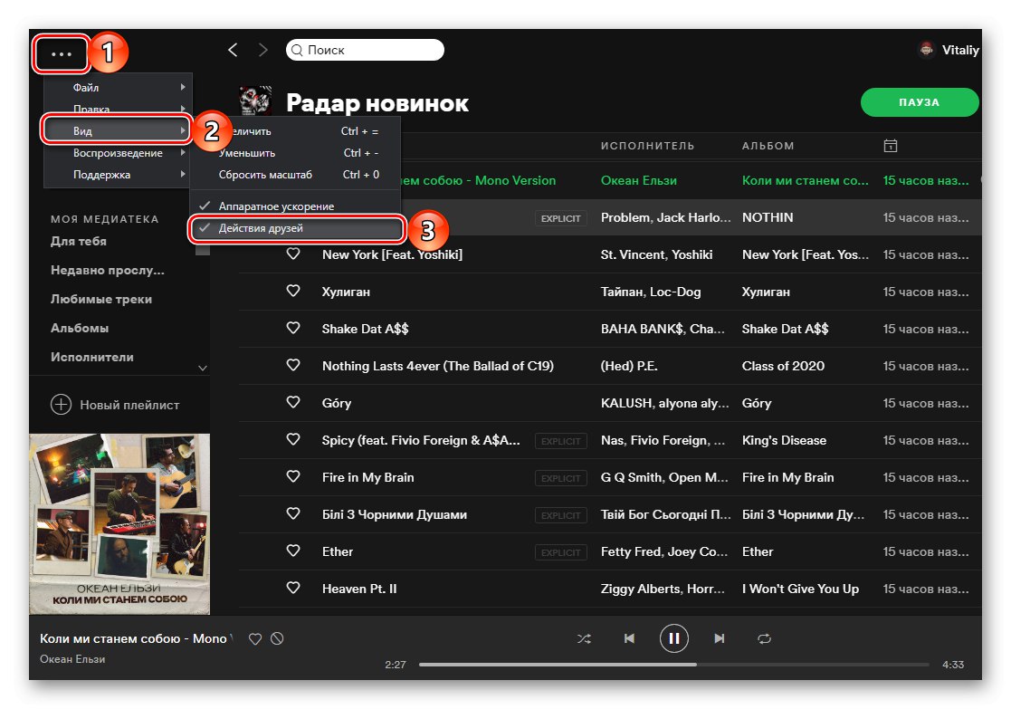
Task: Click the block/hide song icon in the player bar
Action: pos(277,638)
